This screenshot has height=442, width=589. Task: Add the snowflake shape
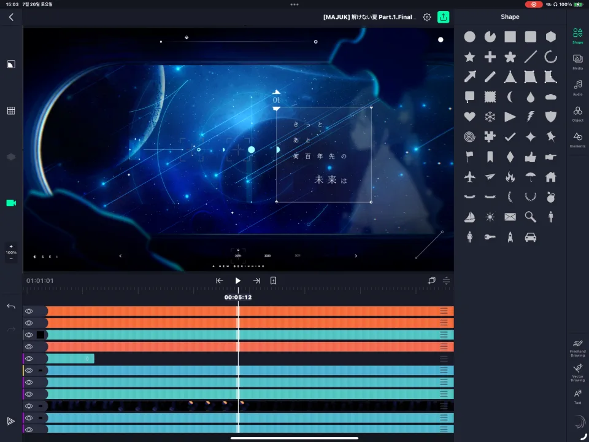(x=490, y=117)
